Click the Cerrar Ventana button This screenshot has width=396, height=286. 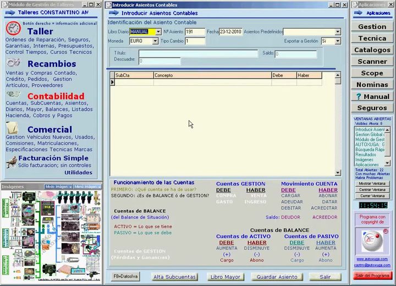(372, 196)
